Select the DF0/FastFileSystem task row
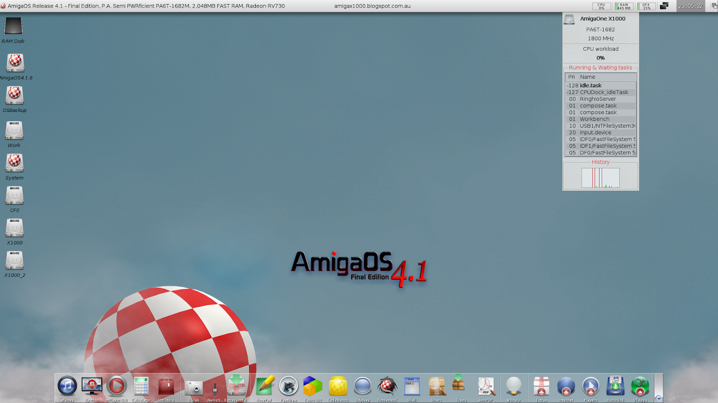 pos(600,153)
